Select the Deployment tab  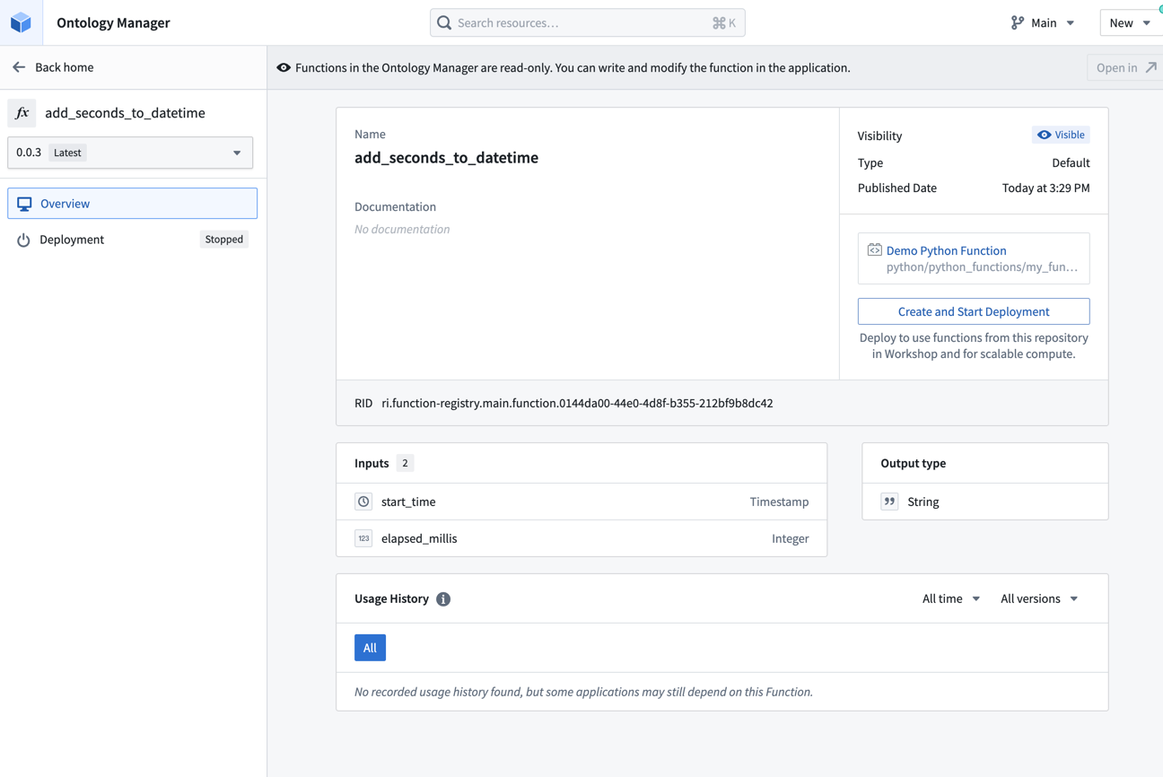133,240
